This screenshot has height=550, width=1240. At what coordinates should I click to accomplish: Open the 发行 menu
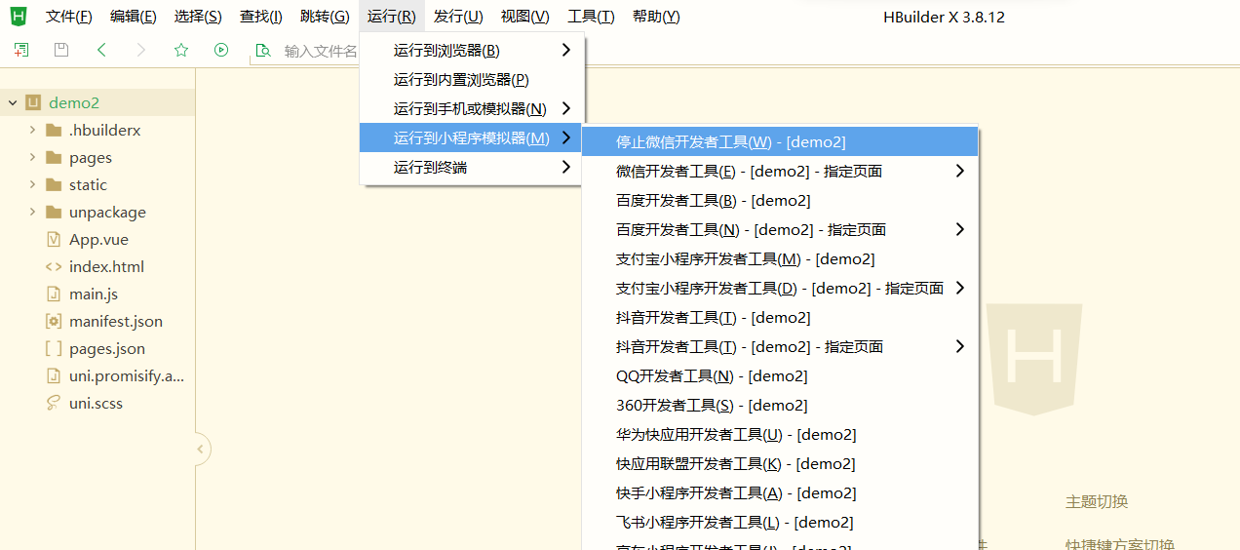[x=458, y=17]
